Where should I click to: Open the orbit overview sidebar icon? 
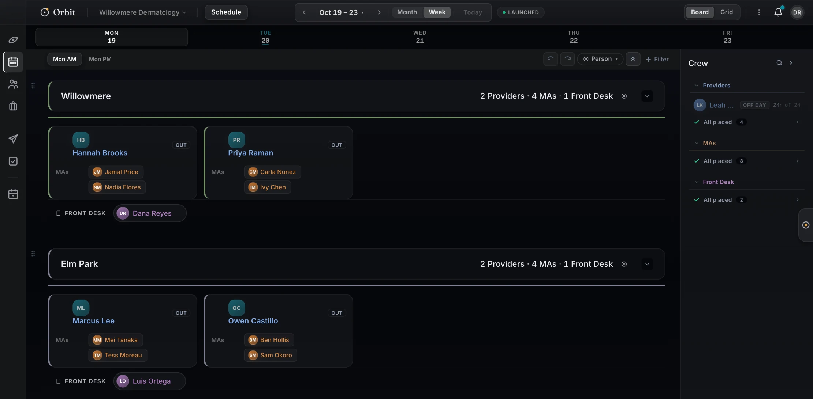click(x=13, y=40)
